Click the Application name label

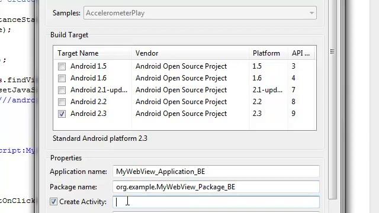(78, 172)
